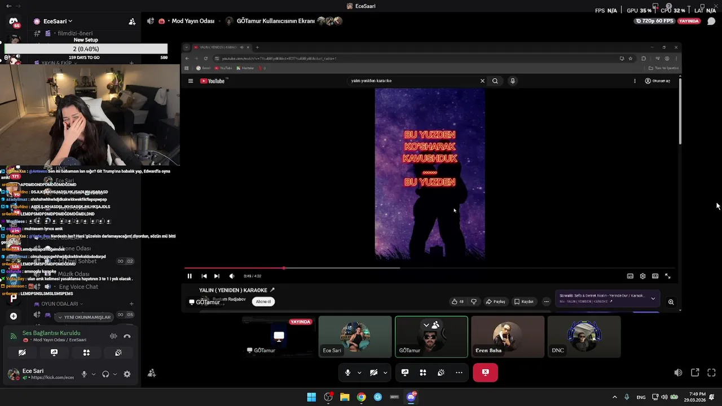Switch YouTube player to theater mode
722x406 pixels.
(655, 276)
